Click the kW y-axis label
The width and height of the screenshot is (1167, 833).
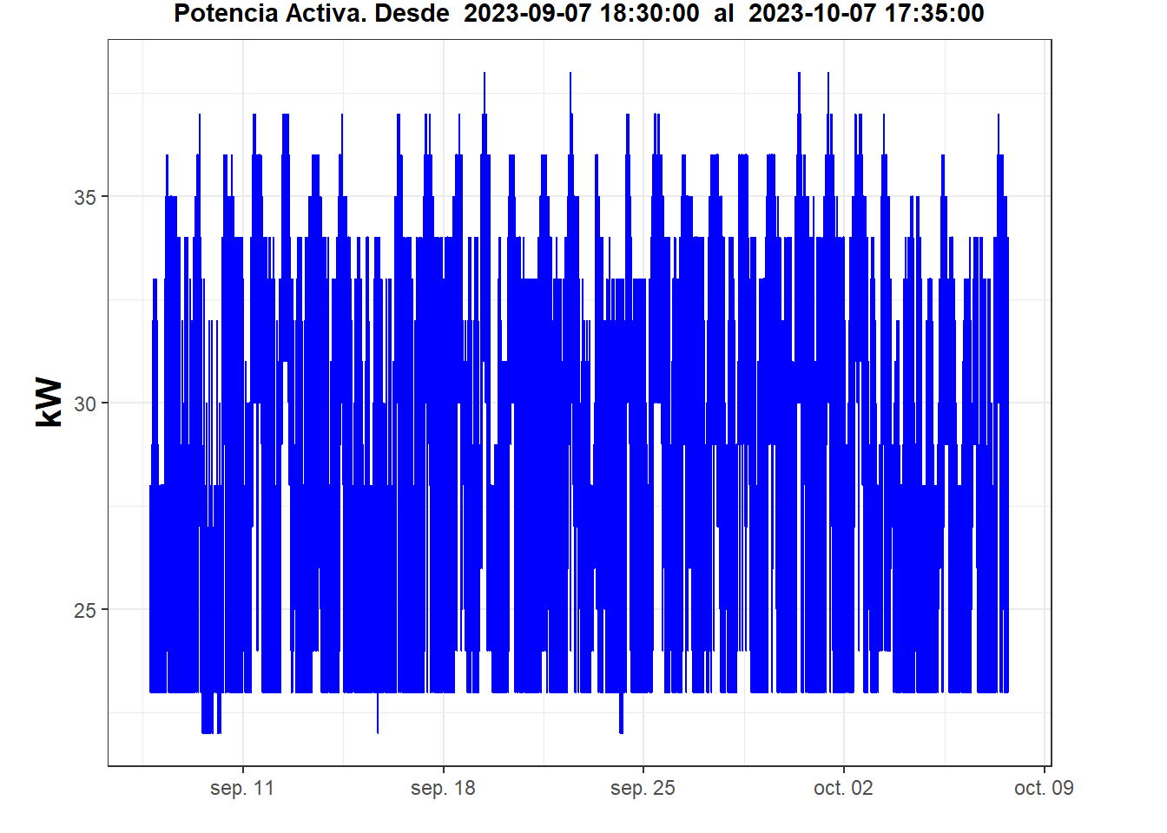click(x=49, y=402)
